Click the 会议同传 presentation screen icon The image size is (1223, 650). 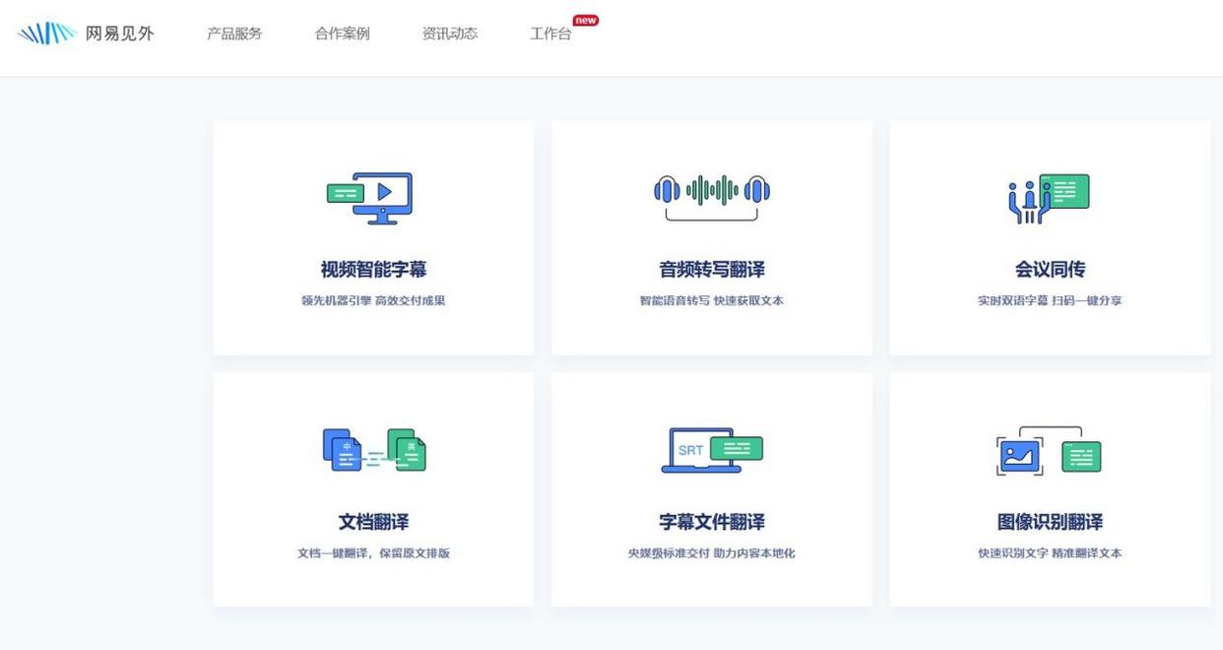click(1066, 191)
